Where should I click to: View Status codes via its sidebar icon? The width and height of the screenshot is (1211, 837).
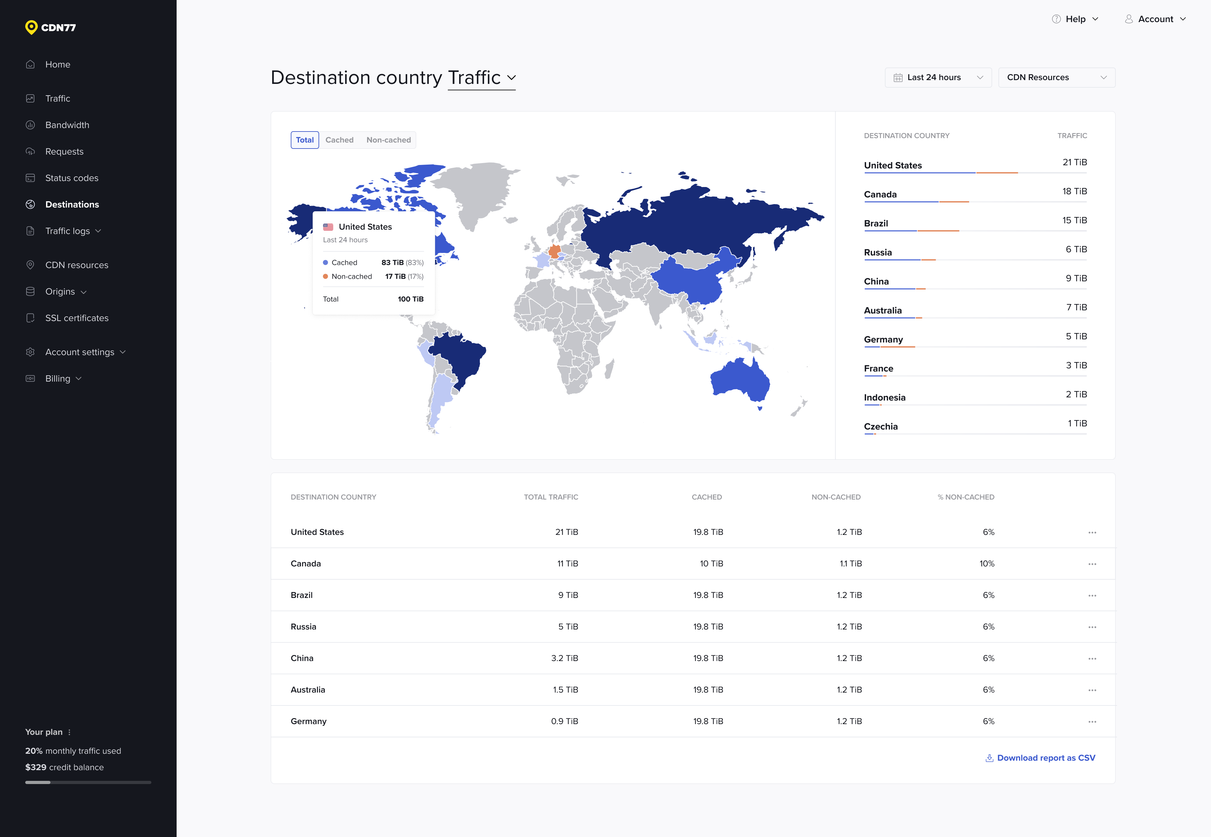pos(30,178)
